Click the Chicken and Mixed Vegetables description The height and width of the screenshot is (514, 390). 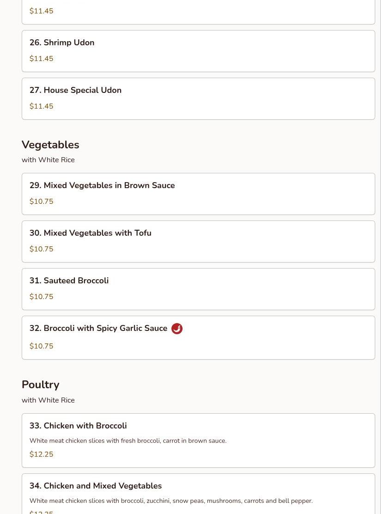coord(171,501)
